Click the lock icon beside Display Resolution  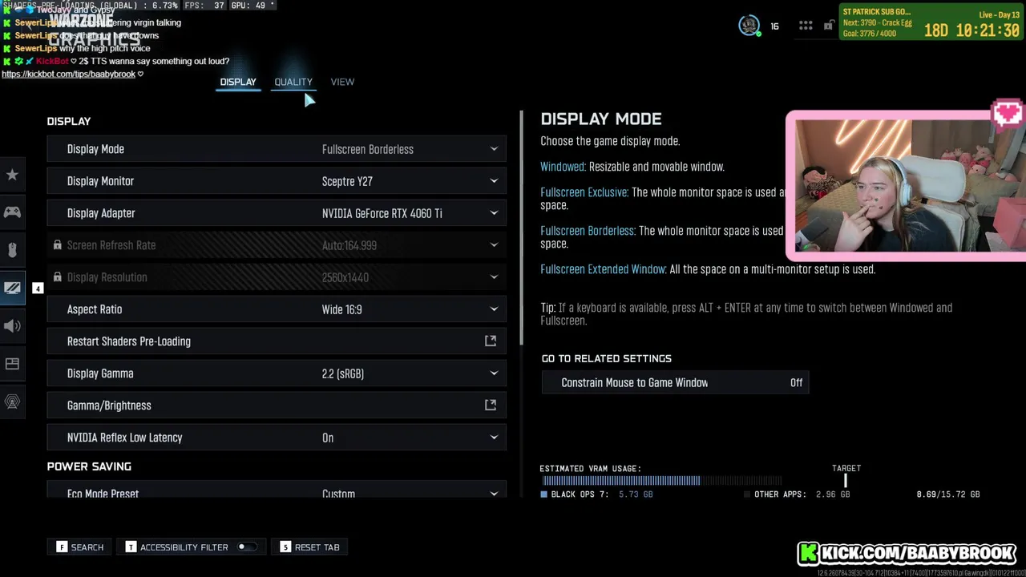pos(57,277)
